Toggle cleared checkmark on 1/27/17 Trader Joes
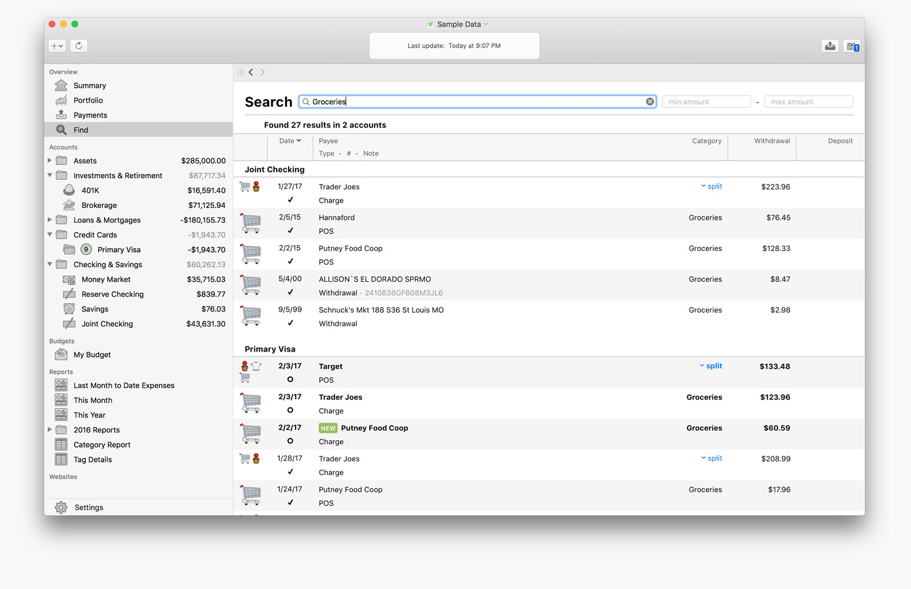The height and width of the screenshot is (589, 911). coord(290,200)
